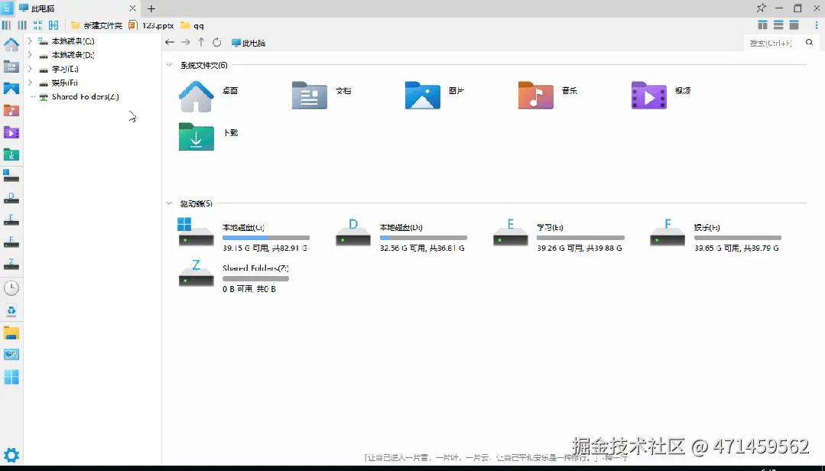Select the D drive icon in the sidebar strip
This screenshot has width=825, height=471.
[11, 198]
